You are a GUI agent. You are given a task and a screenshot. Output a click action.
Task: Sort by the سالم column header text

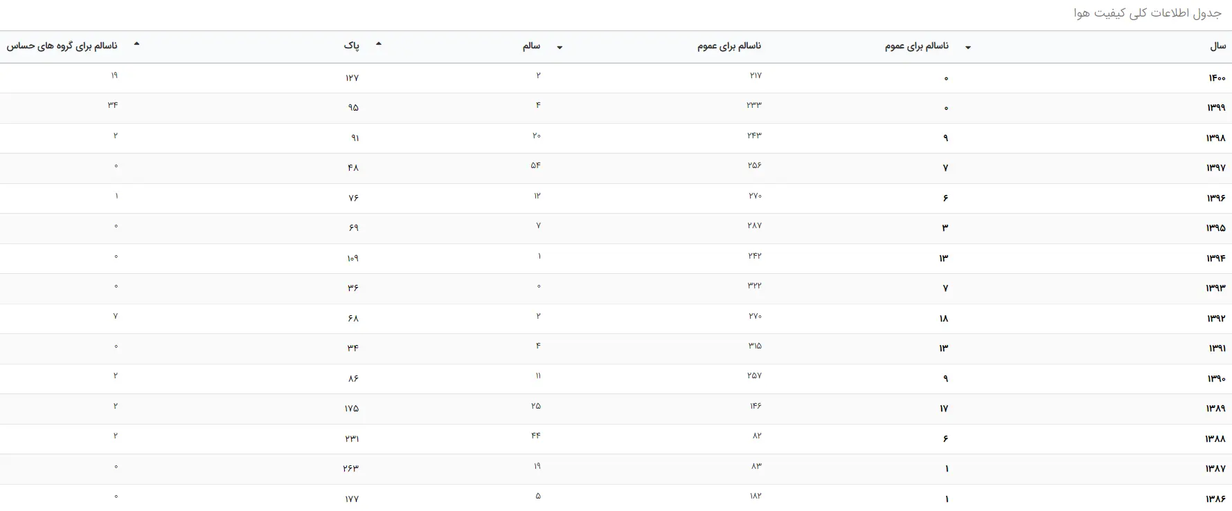coord(531,46)
